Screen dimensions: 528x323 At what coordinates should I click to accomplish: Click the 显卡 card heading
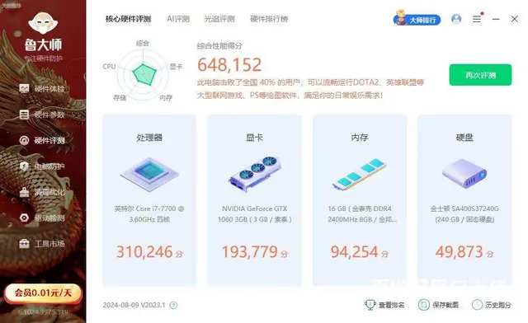point(255,138)
